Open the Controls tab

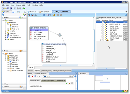(54, 71)
